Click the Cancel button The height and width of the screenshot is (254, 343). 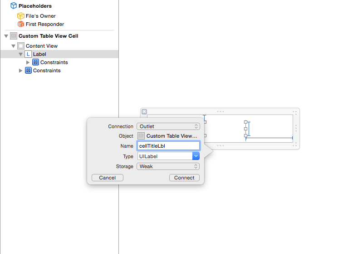click(108, 178)
